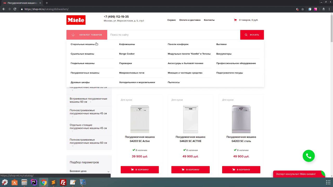Choose Модульные панели Комби и Тепаны

(x=189, y=54)
